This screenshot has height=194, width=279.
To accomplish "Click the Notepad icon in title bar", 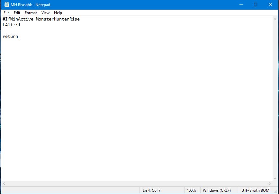I will click(x=6, y=4).
